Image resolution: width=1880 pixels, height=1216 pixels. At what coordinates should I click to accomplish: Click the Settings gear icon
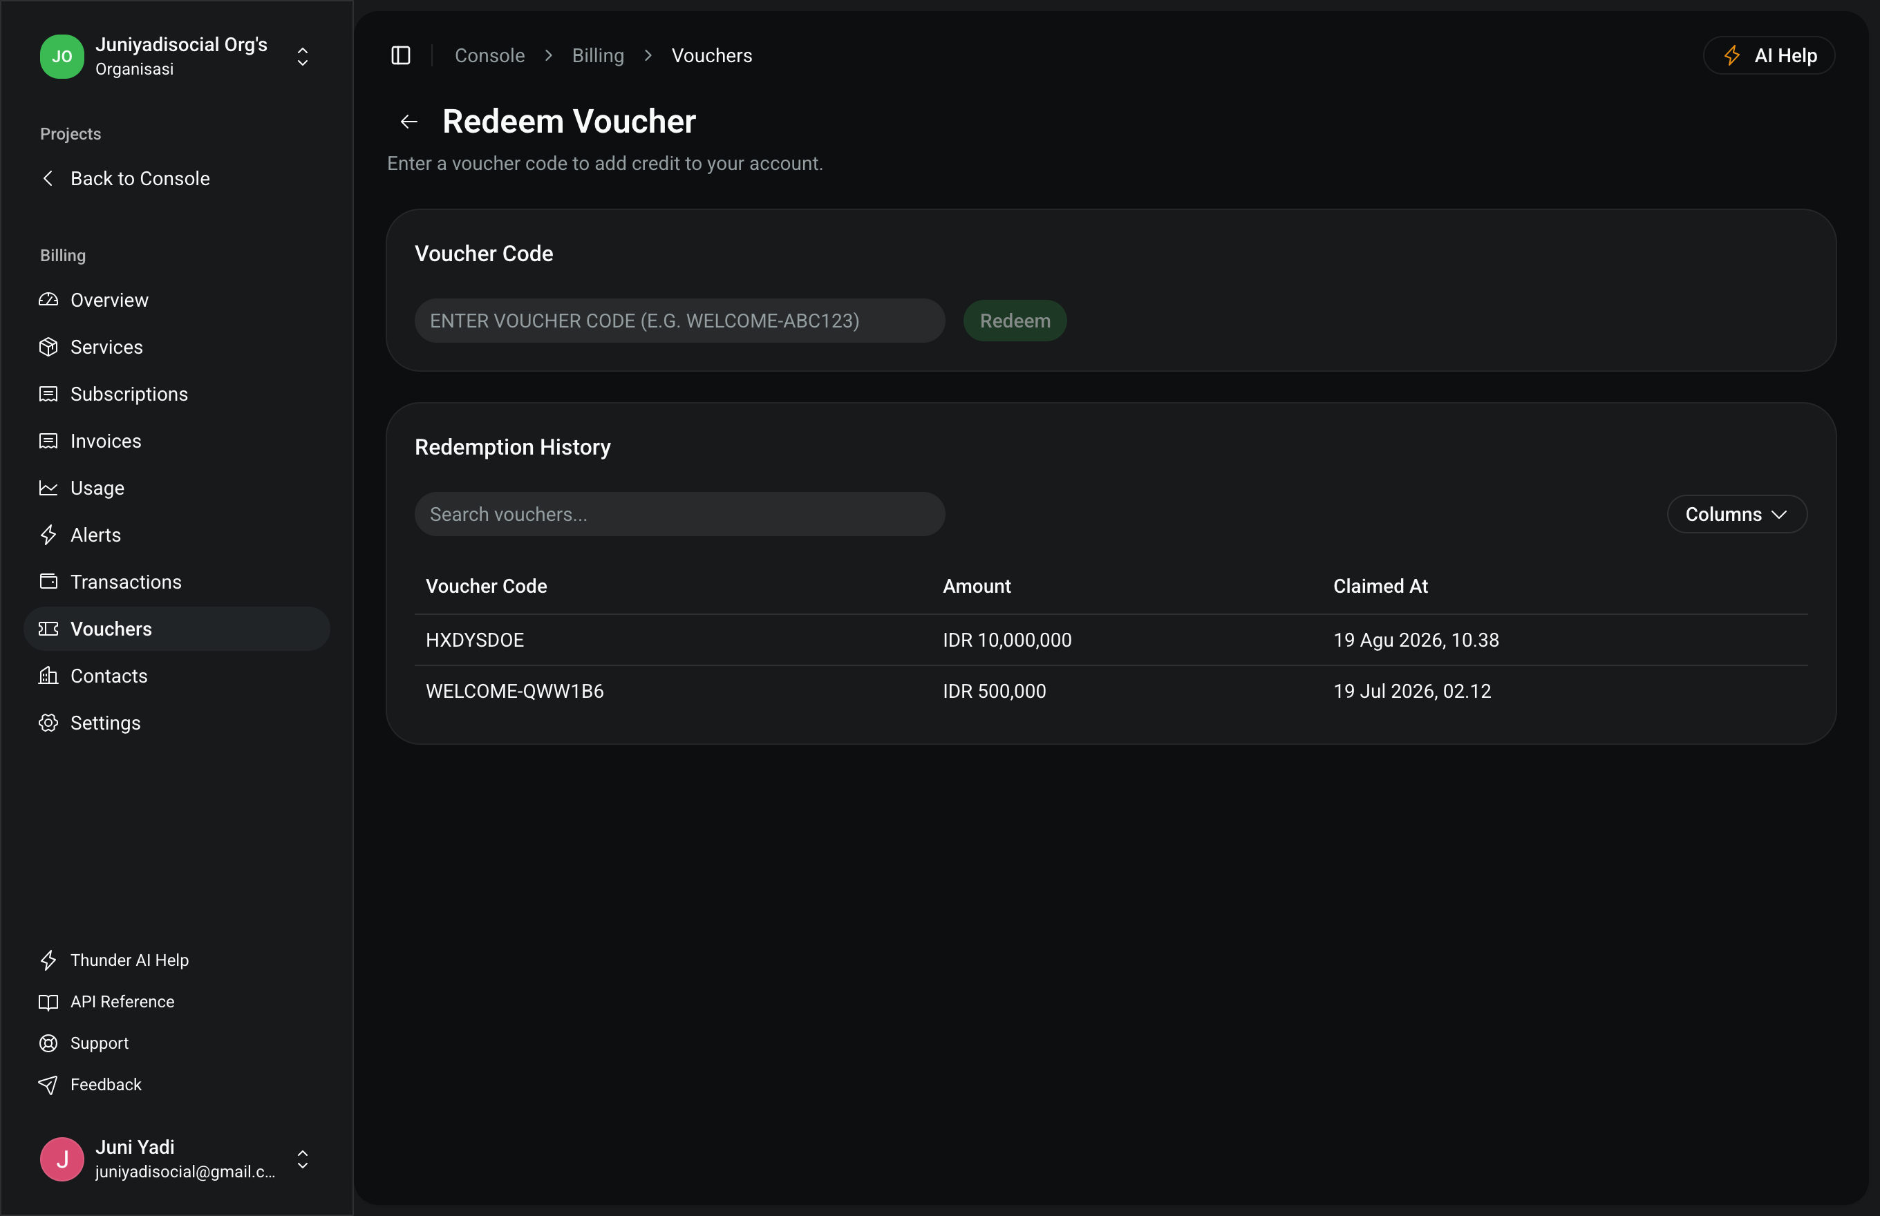click(x=48, y=723)
